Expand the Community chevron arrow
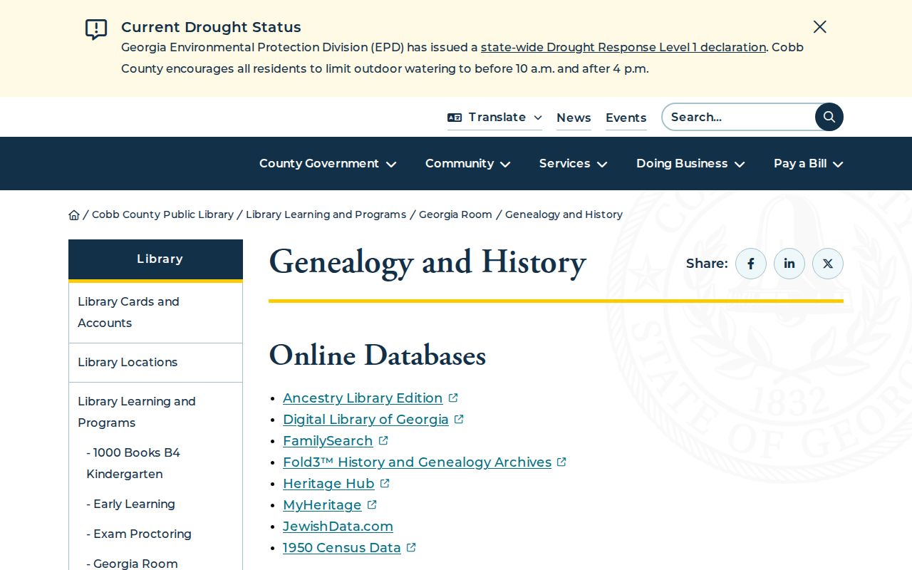912x570 pixels. 505,164
